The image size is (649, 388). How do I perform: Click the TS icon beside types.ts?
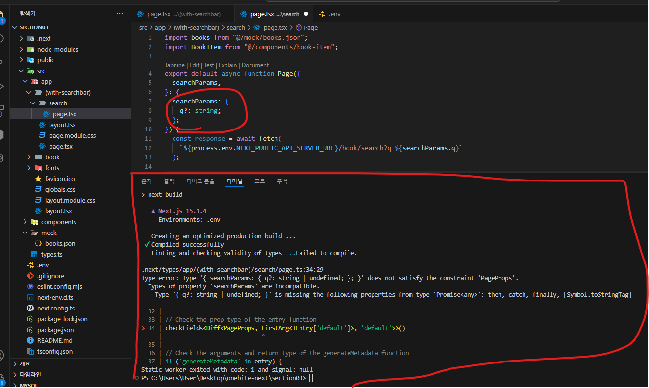pyautogui.click(x=34, y=254)
